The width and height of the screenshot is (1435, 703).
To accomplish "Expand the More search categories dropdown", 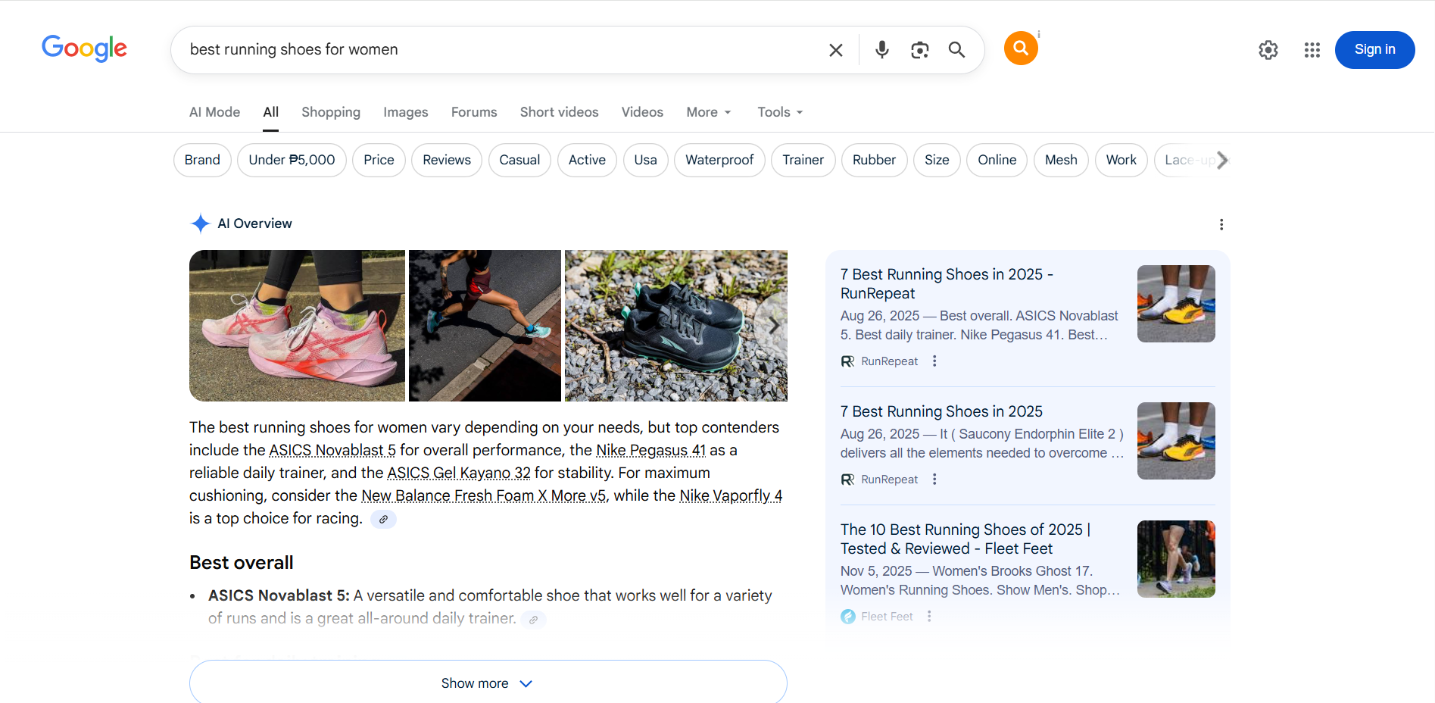I will click(708, 112).
